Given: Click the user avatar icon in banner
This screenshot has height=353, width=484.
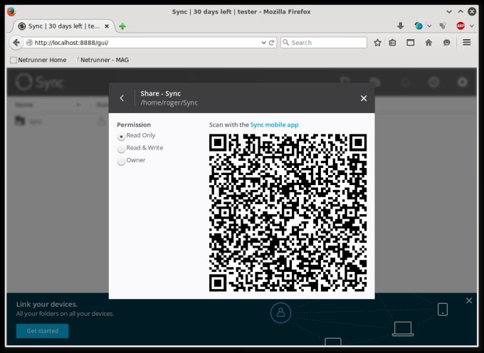Looking at the screenshot, I should (280, 312).
